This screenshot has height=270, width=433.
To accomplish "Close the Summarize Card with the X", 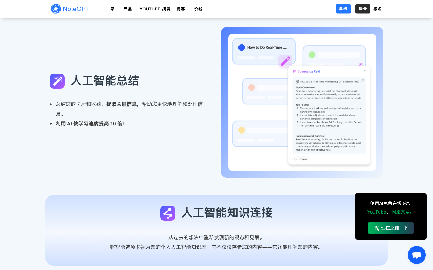I will point(365,70).
